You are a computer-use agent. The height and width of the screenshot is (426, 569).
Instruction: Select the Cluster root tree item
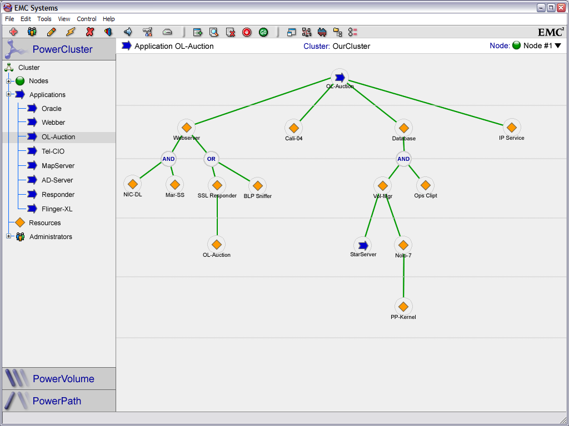click(x=29, y=67)
